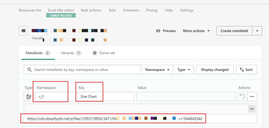Open the Help menu item
Screen dimensions: 269x128
169,10
